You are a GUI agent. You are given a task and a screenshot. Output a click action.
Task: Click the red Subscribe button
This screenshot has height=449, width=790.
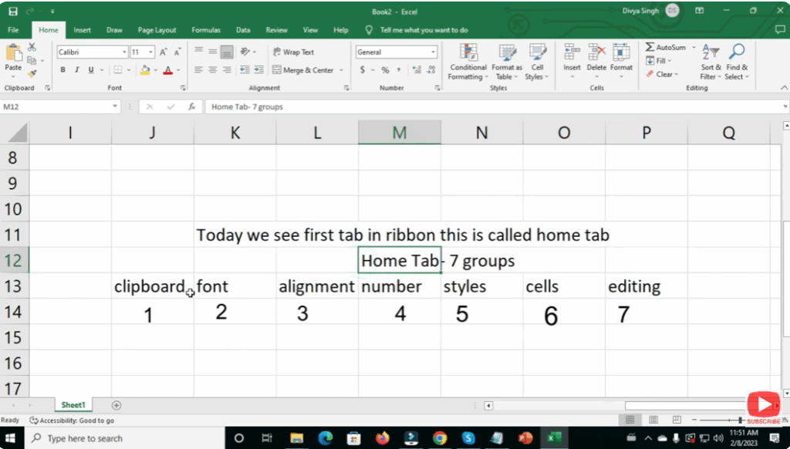(x=763, y=403)
